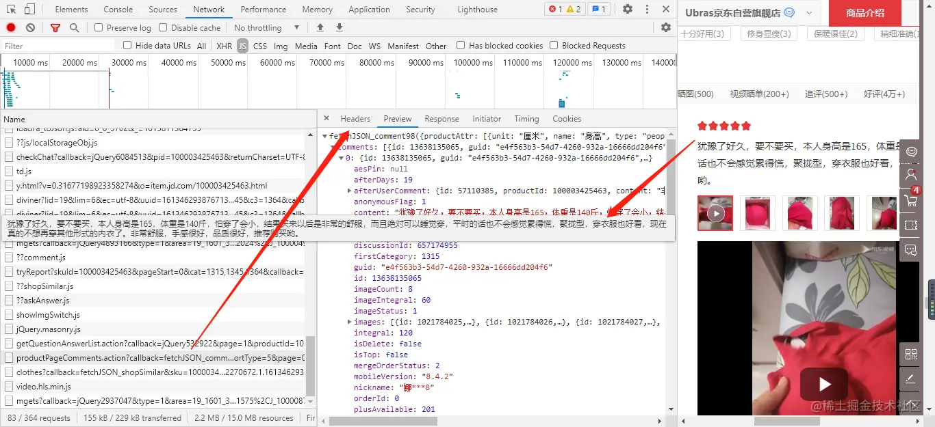
Task: Switch to the Elements tab
Action: [x=71, y=9]
